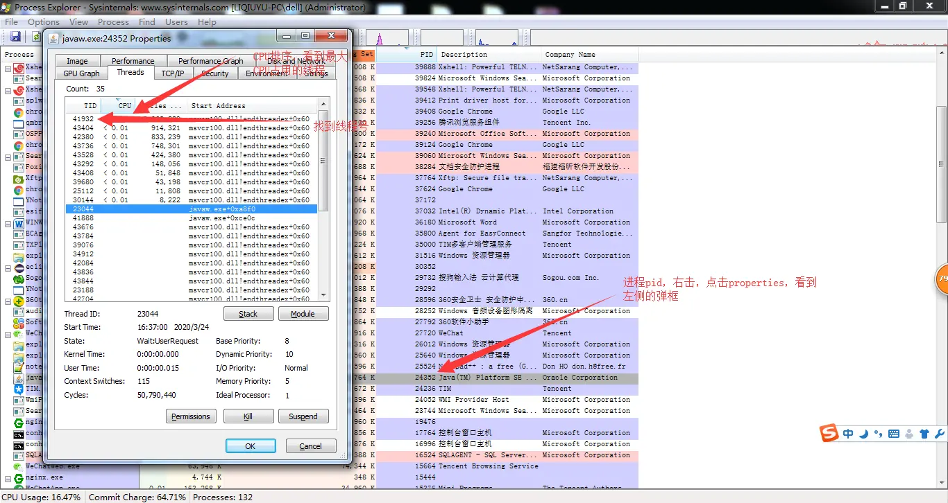The image size is (948, 503).
Task: Switch to the Performance Graph tab
Action: click(x=210, y=61)
